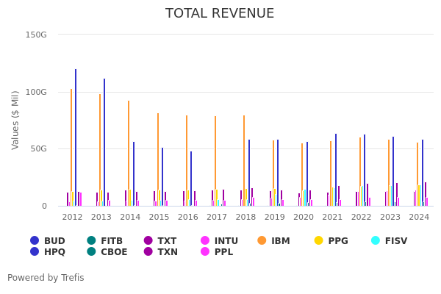441x294 pixels.
Task: Click the pink INTU legend dot
Action: click(205, 240)
